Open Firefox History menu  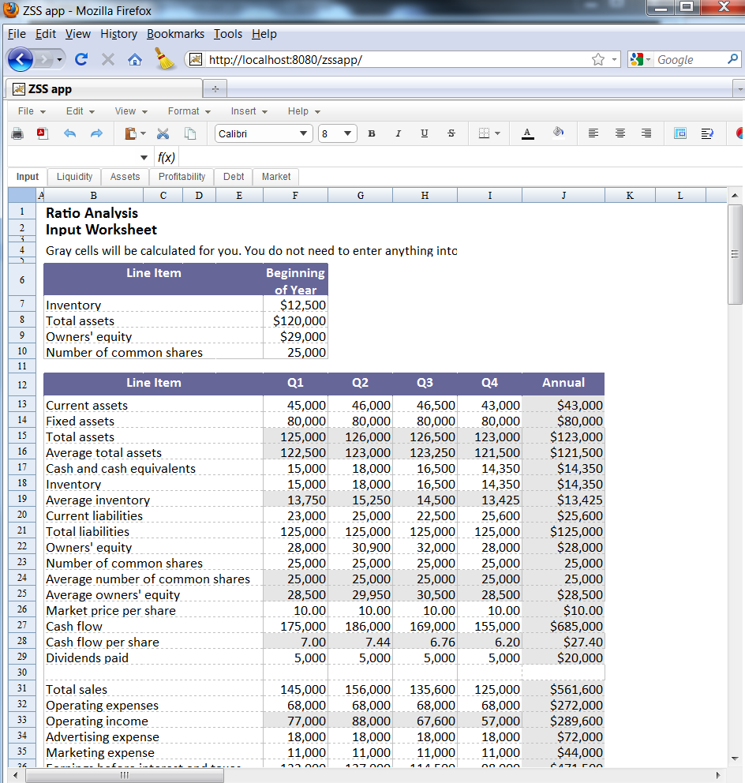119,34
